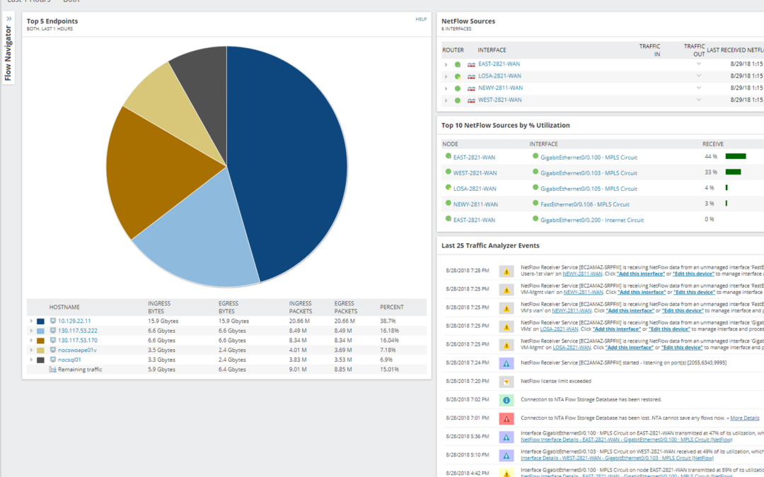Screen dimensions: 764x477
Task: Click the warning icon for 7:28 PM event
Action: 507,271
